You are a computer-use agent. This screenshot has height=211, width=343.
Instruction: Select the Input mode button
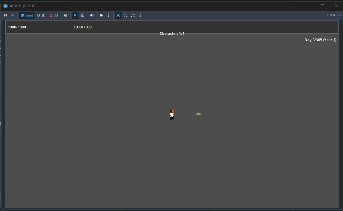pyautogui.click(x=27, y=15)
